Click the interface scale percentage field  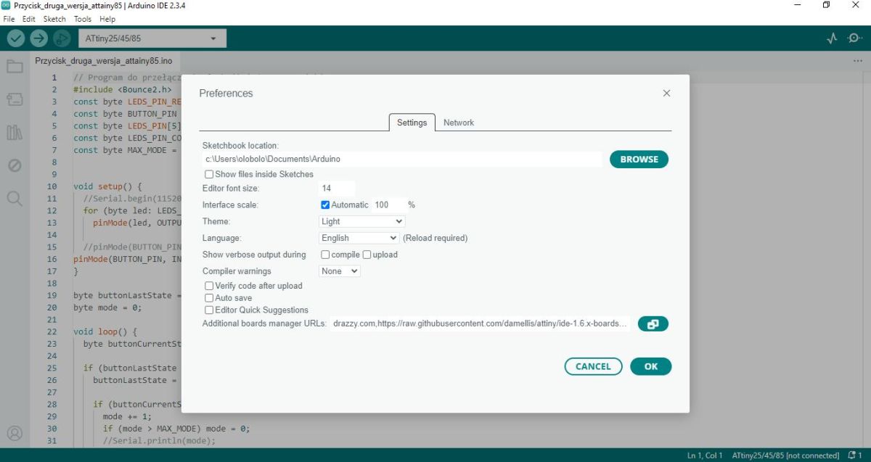pyautogui.click(x=388, y=205)
